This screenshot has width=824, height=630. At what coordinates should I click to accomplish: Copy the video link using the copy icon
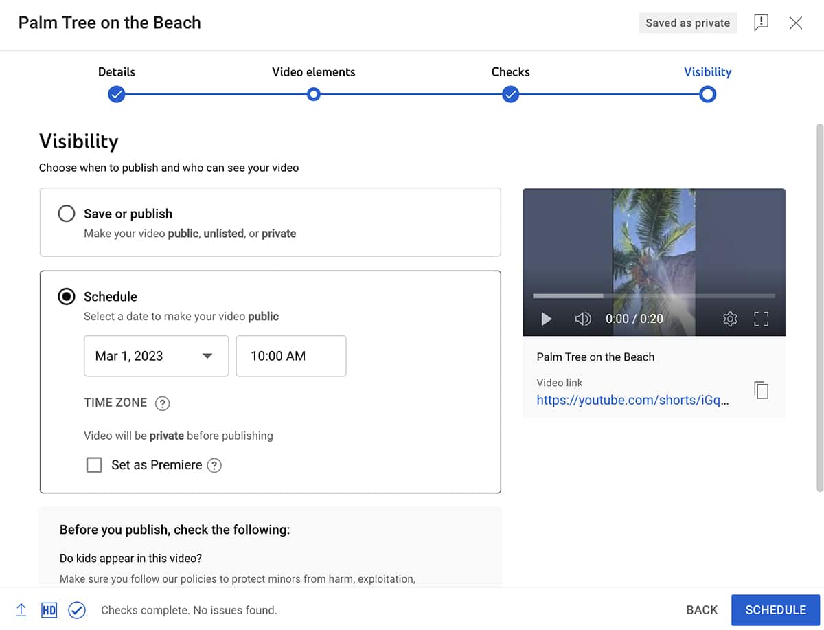tap(761, 390)
